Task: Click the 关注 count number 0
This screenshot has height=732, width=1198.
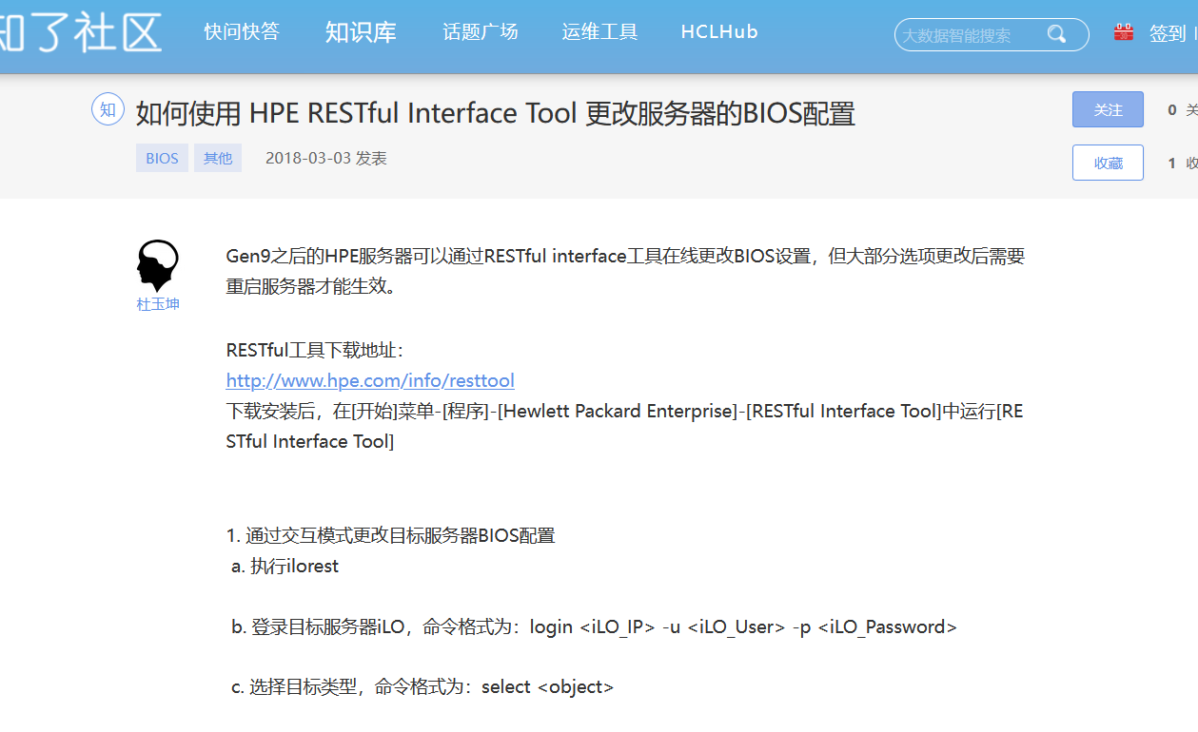Action: [1172, 110]
